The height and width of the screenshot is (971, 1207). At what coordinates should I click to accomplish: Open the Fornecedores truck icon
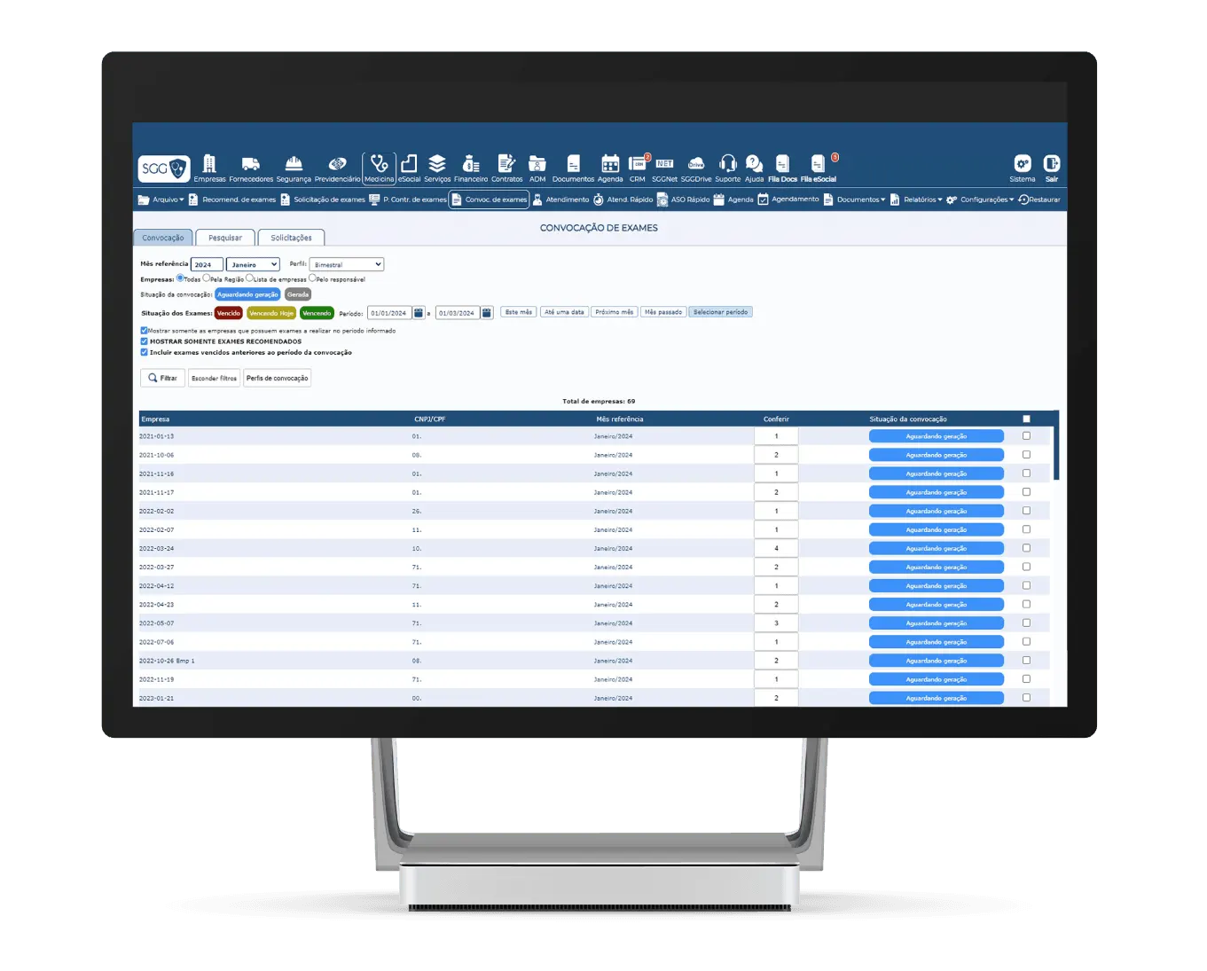click(251, 168)
